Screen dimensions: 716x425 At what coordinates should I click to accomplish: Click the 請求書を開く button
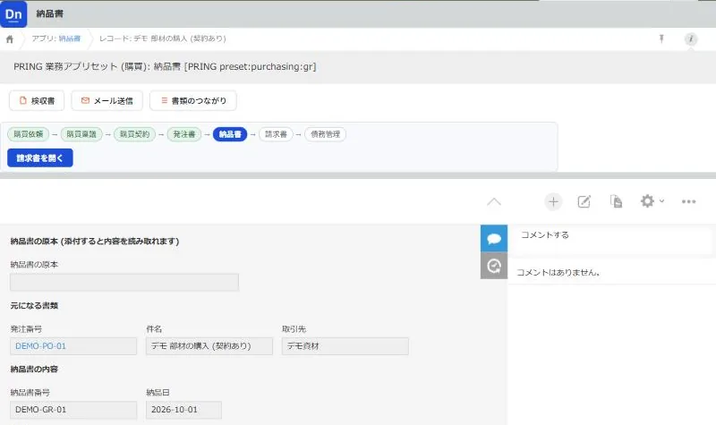[40, 158]
